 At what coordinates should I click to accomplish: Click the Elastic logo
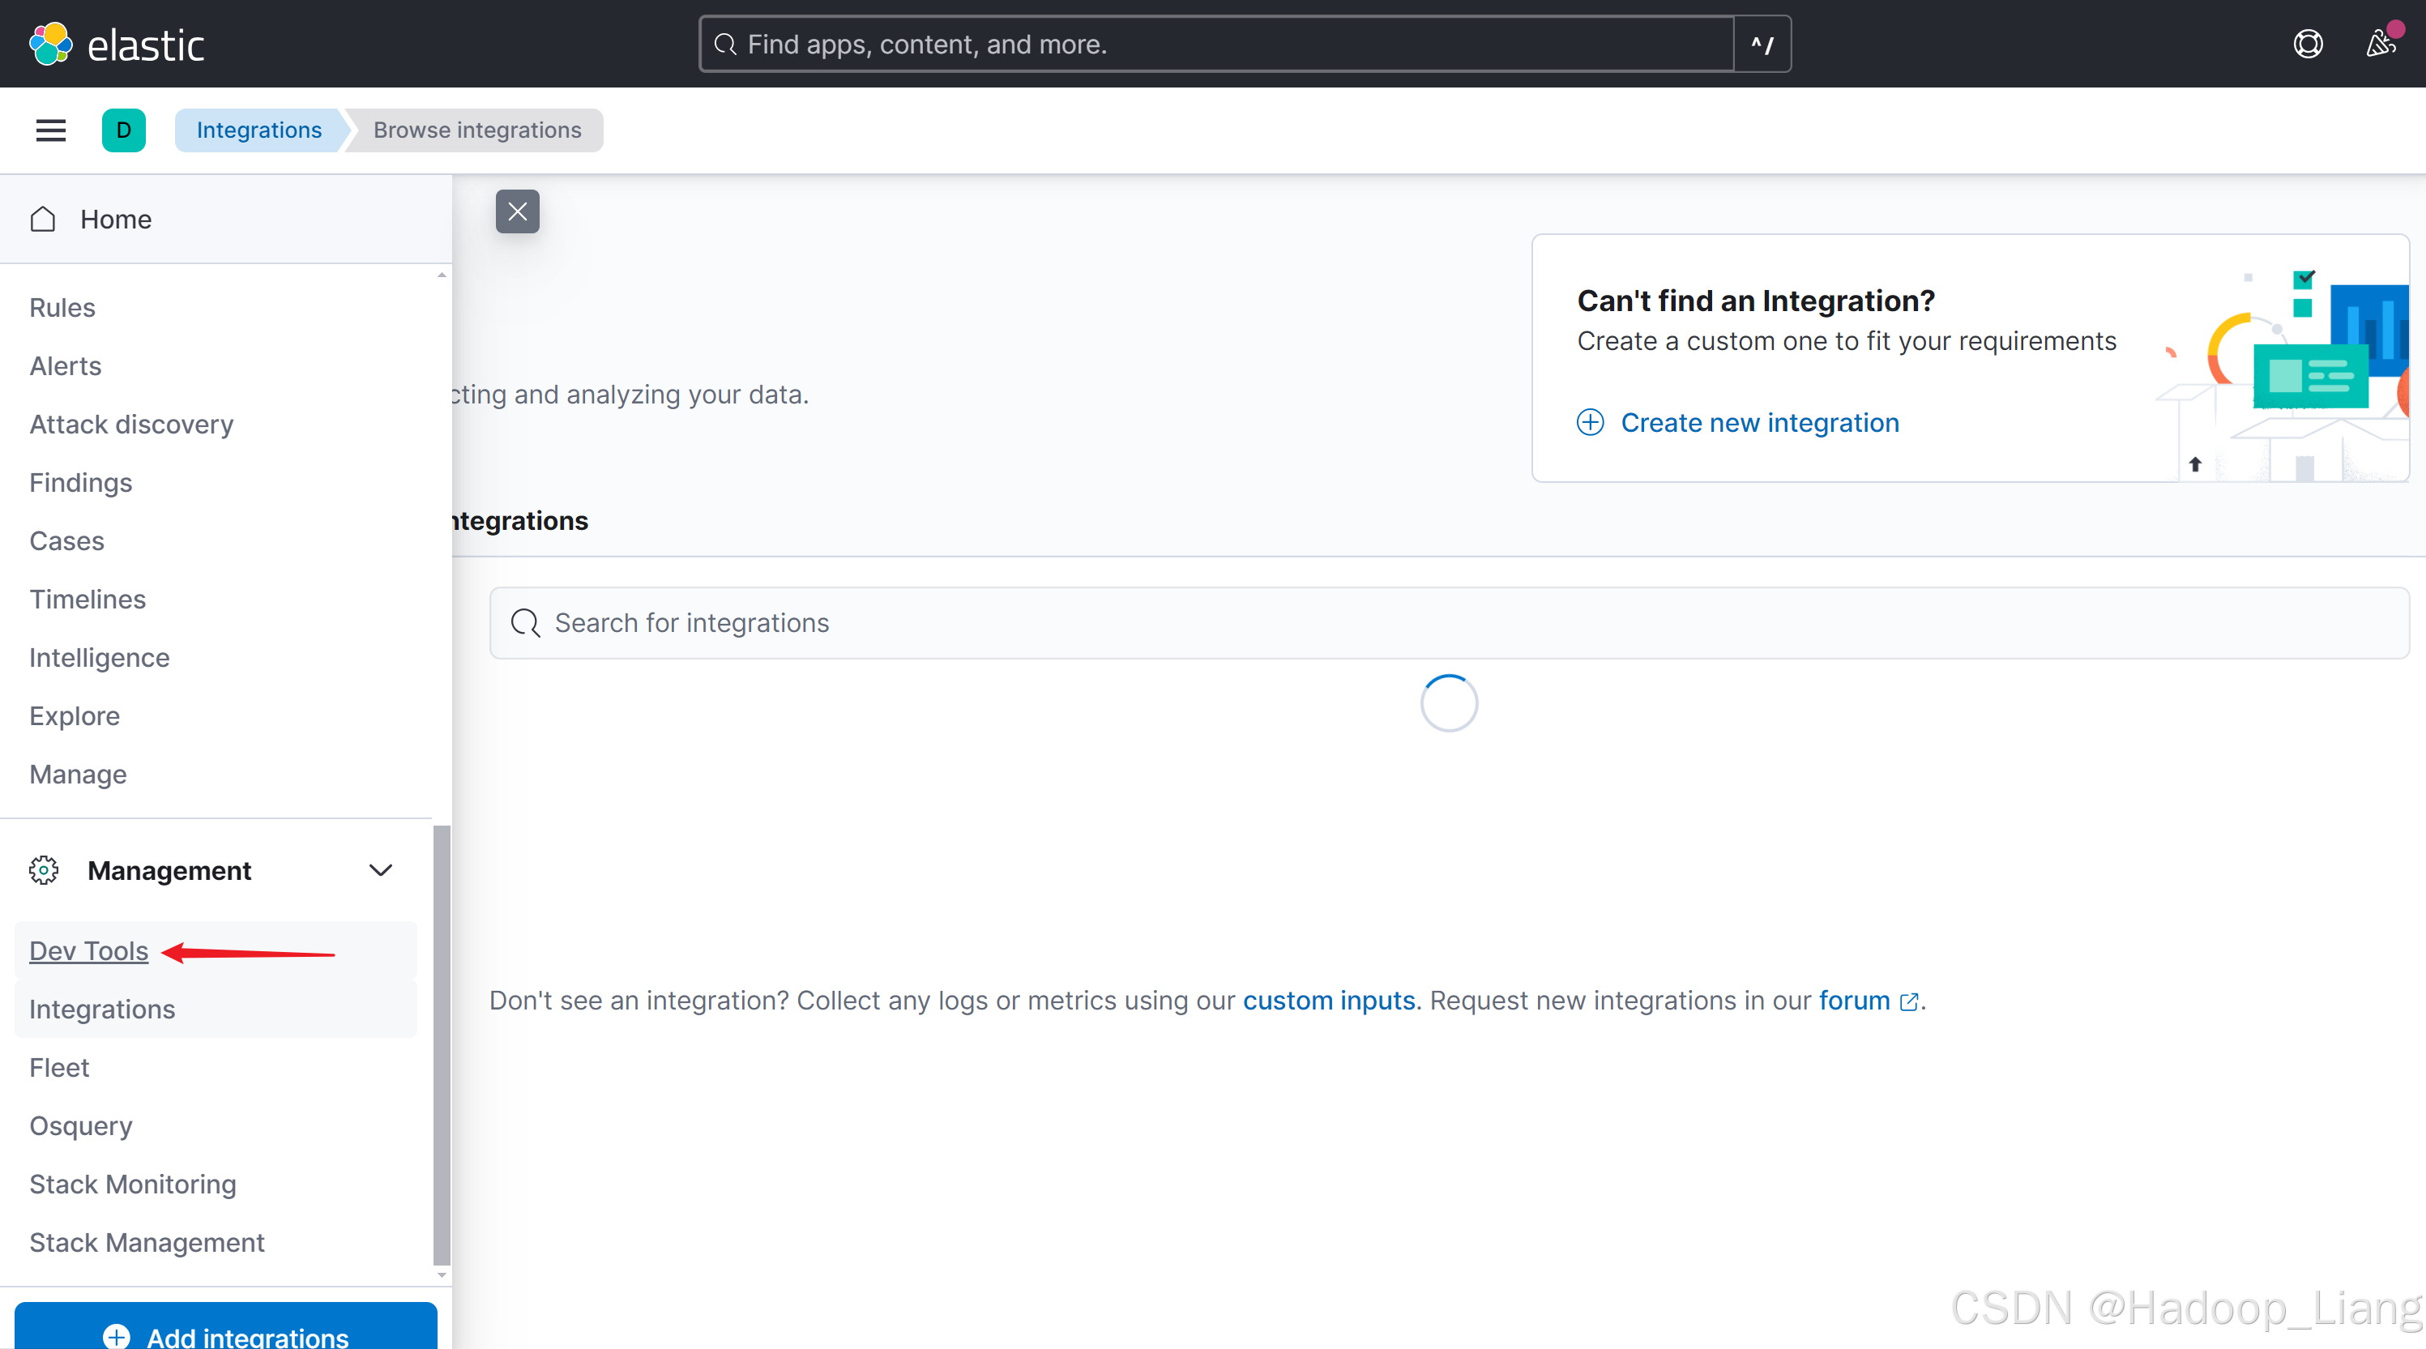click(x=117, y=45)
